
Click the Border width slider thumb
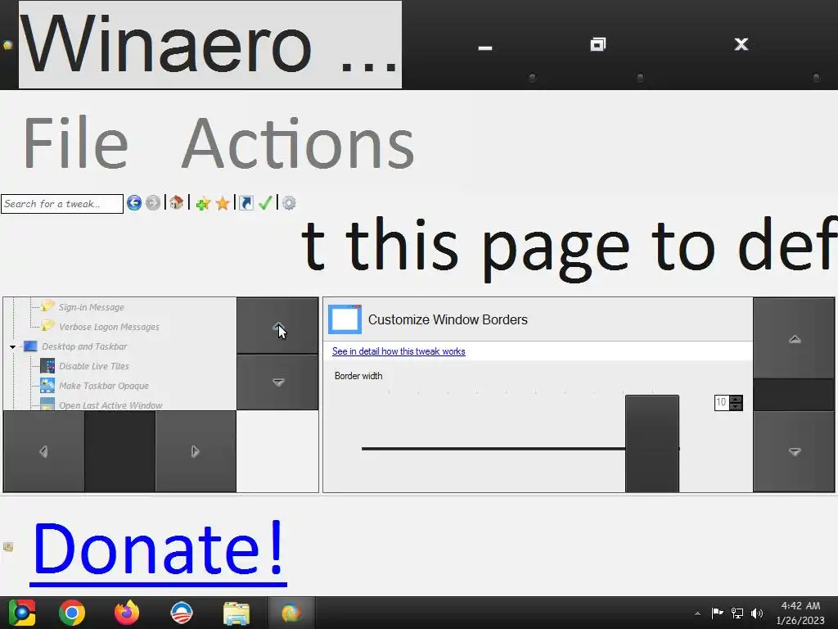(x=652, y=443)
